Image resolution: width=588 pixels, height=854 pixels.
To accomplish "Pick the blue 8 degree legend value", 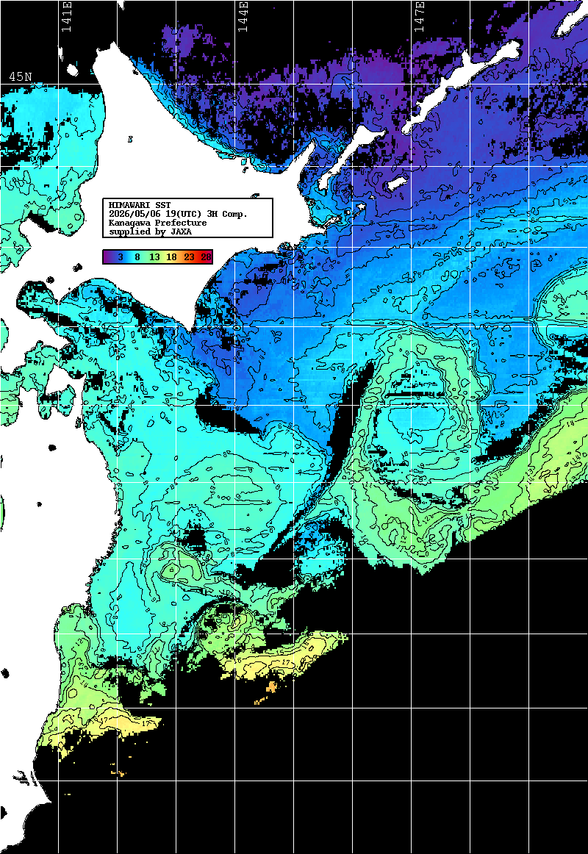I will 137,257.
